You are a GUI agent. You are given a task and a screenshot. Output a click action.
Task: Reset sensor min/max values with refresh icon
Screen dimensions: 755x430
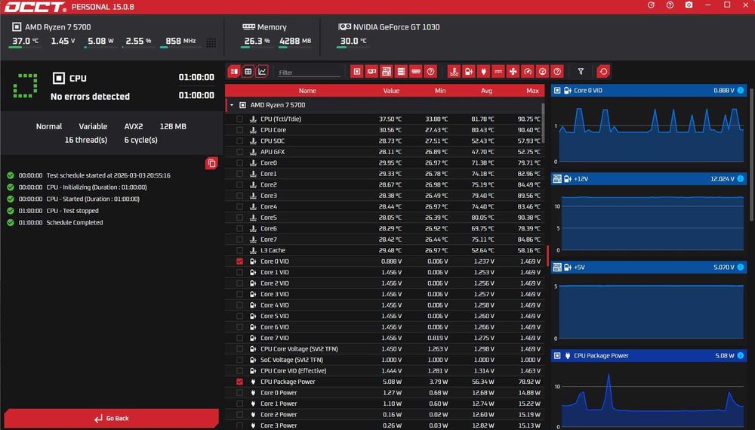pyautogui.click(x=603, y=72)
